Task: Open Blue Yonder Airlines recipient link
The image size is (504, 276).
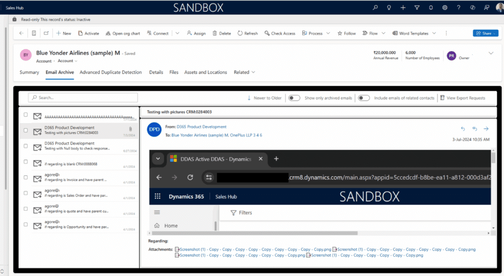Action: pos(200,135)
